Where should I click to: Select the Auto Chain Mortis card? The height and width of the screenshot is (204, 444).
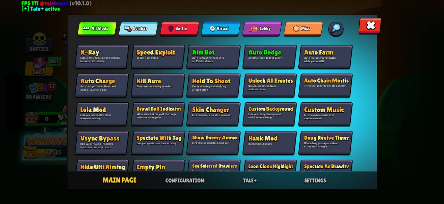(x=326, y=85)
